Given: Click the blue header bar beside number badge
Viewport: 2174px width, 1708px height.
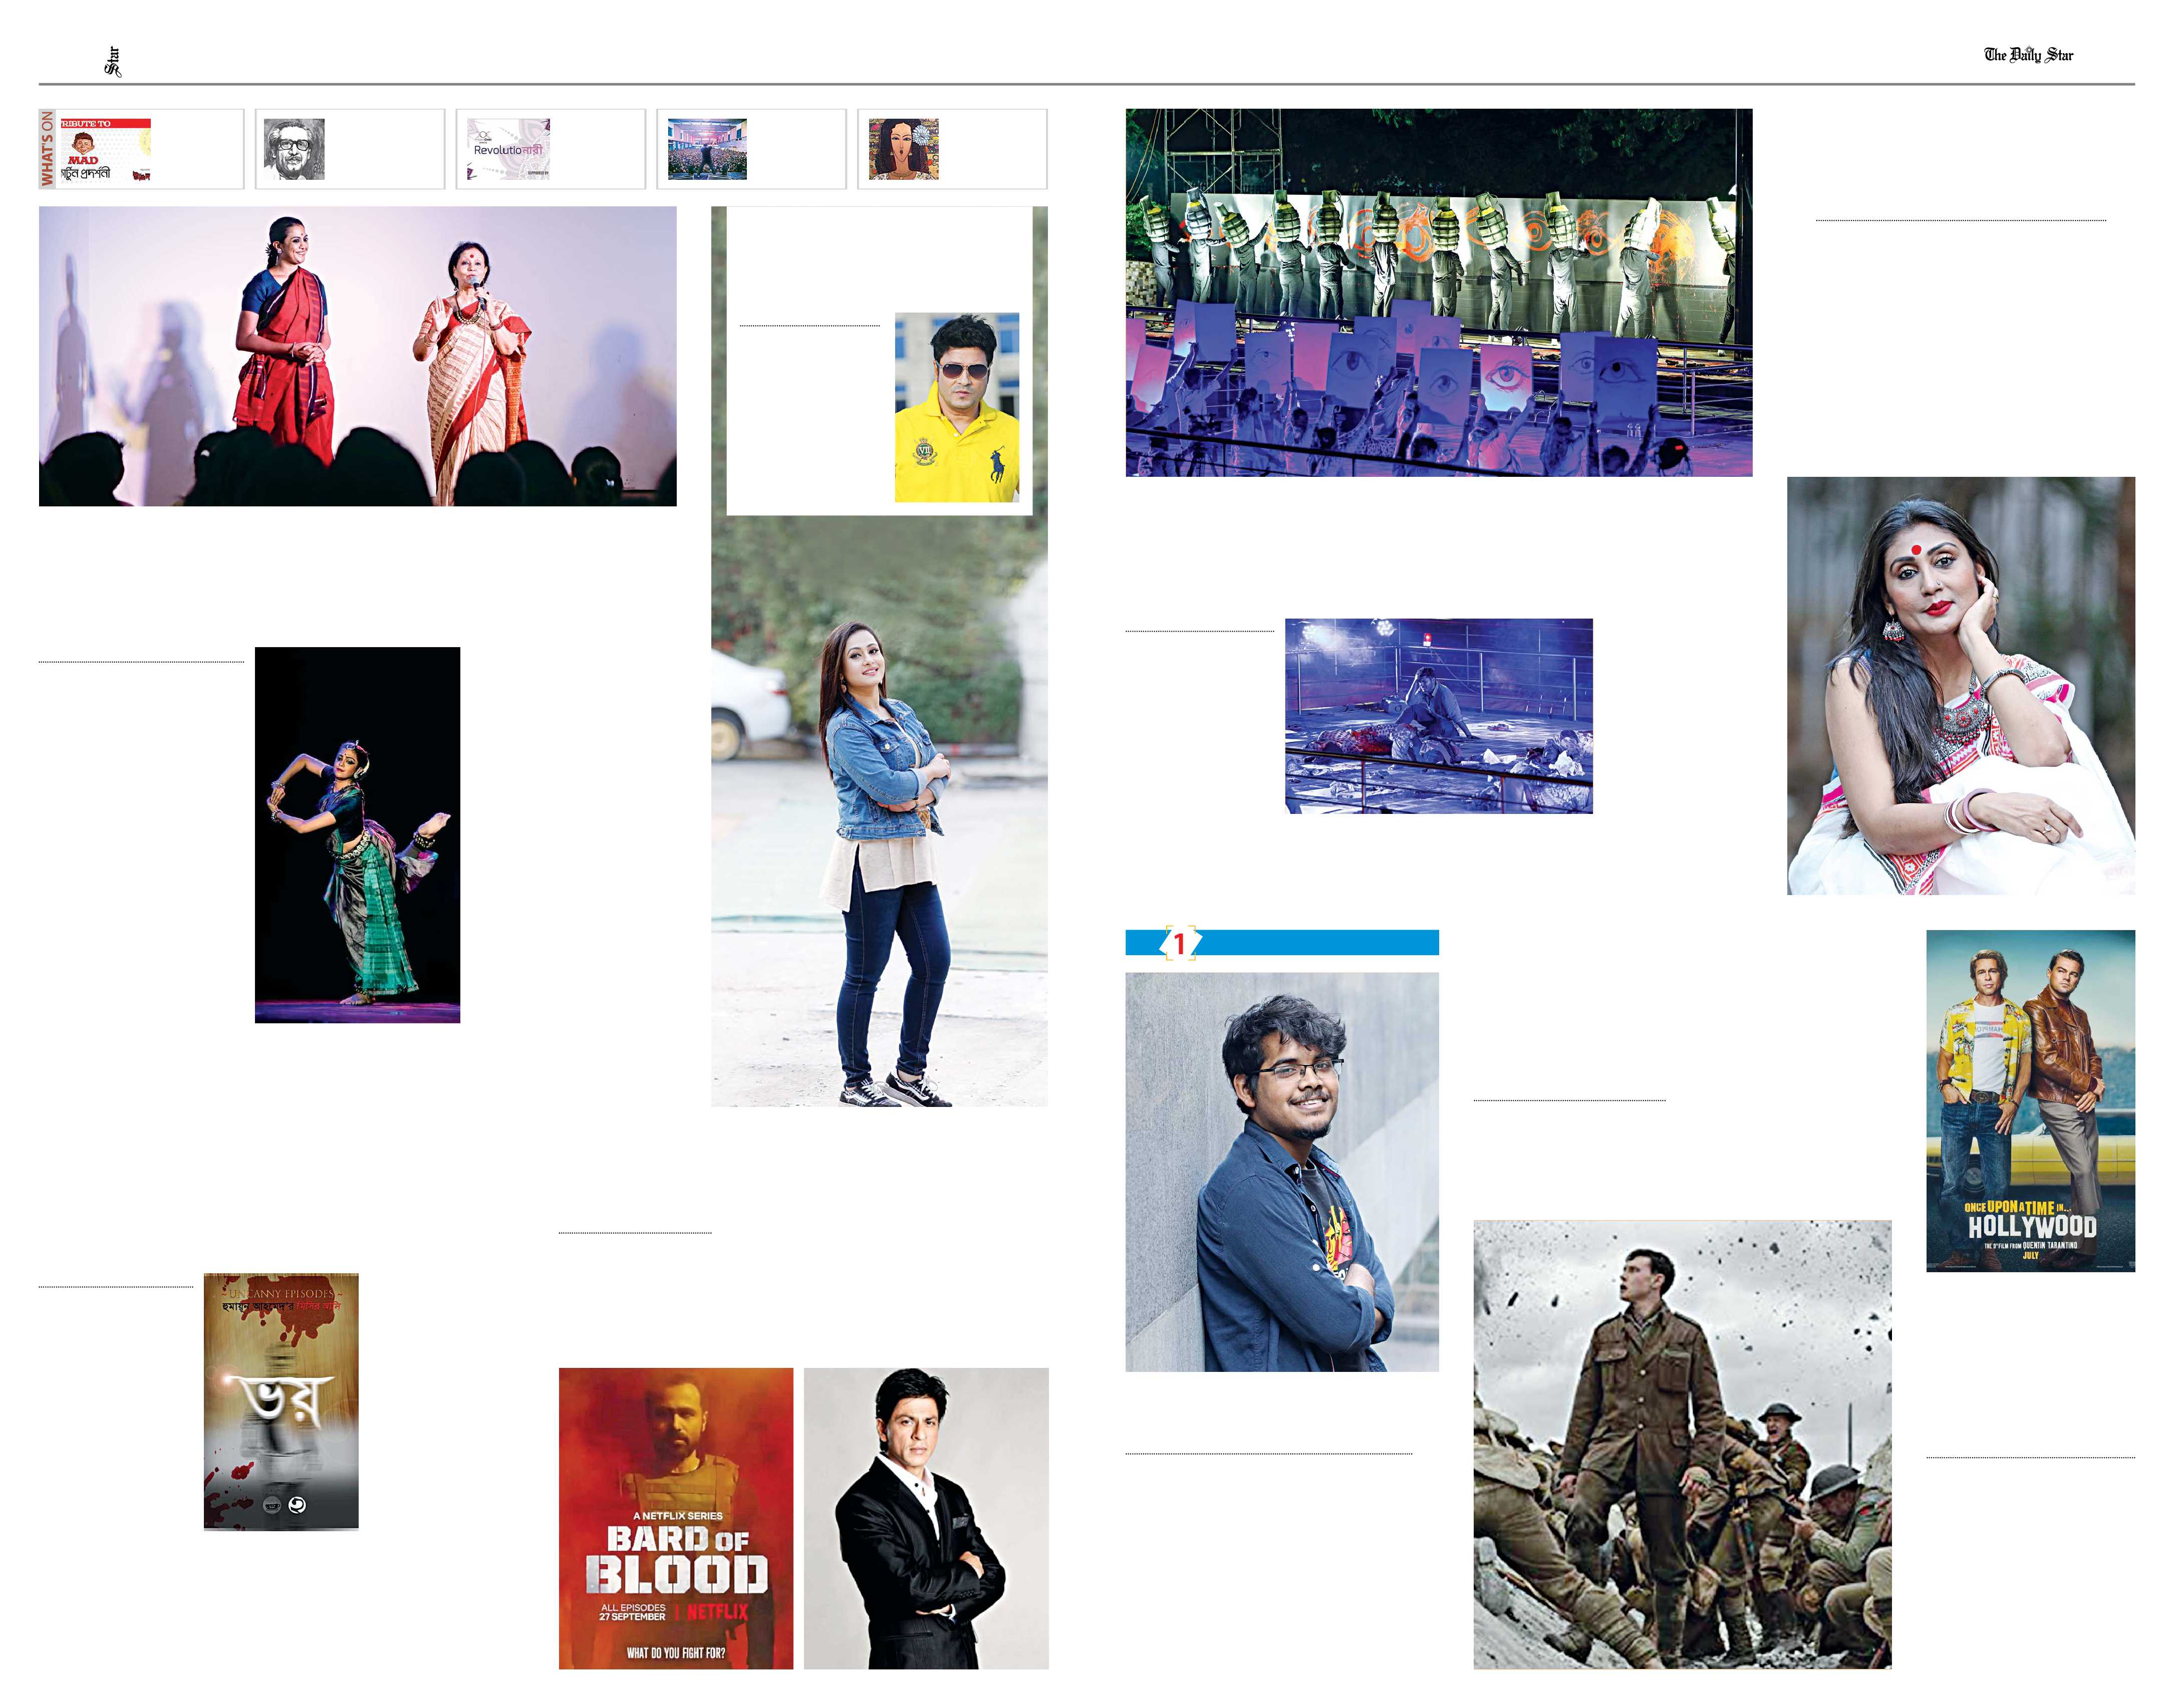Looking at the screenshot, I should click(1320, 942).
